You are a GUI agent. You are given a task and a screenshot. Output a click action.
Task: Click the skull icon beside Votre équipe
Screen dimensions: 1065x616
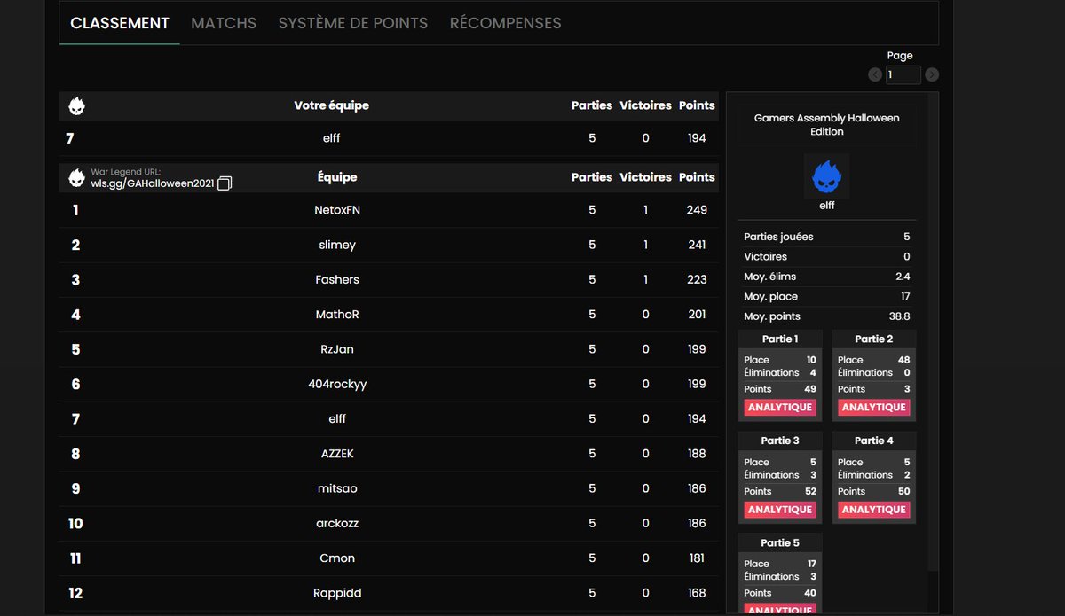(77, 106)
